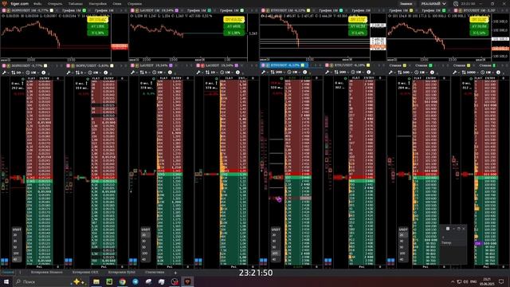Screen dimensions: 510x287
Task: Open the Окна menu
Action: tap(117, 3)
